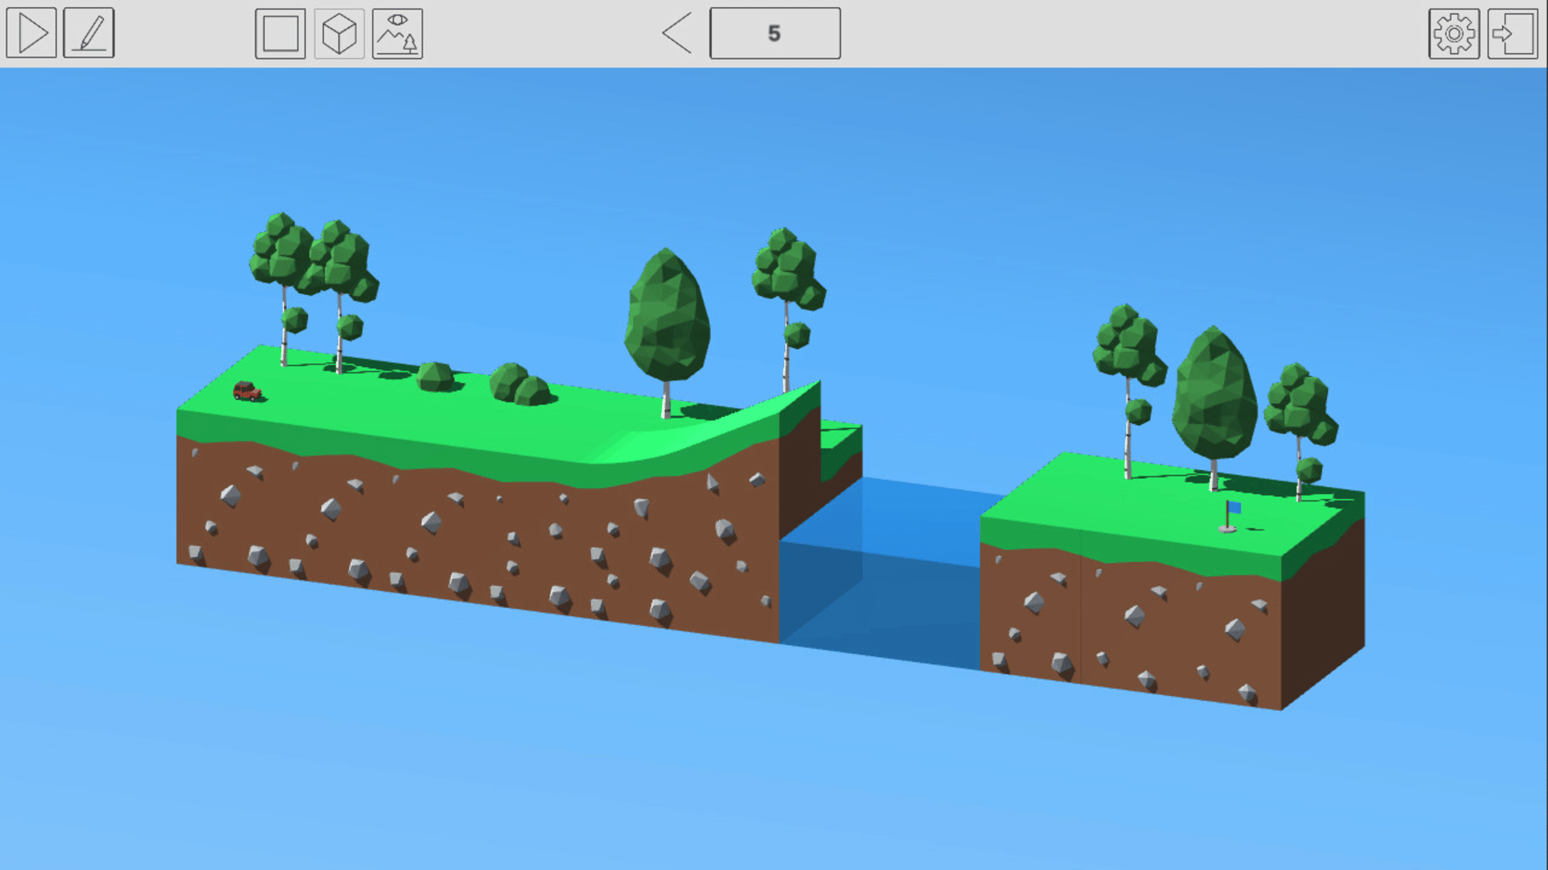Switch to flat 2D square view
Screen dimensions: 1548x870
280,34
